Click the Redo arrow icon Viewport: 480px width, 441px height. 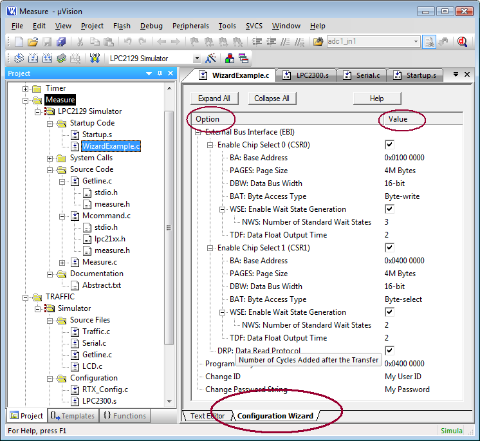[142, 42]
